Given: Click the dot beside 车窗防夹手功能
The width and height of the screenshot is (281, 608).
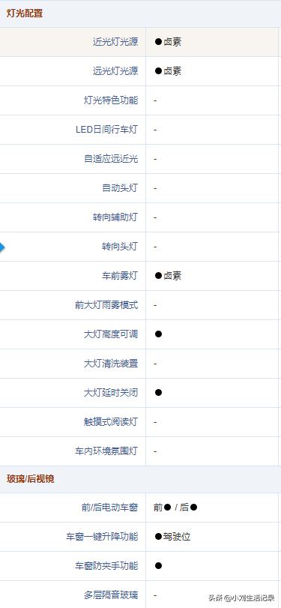Looking at the screenshot, I should 158,566.
